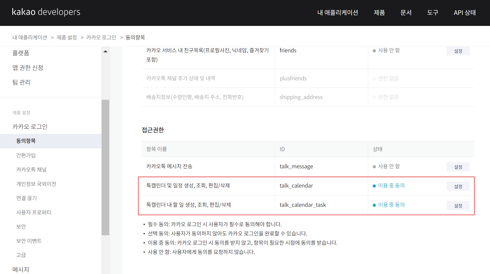Click the kakao developers logo
490x274 pixels.
46,12
